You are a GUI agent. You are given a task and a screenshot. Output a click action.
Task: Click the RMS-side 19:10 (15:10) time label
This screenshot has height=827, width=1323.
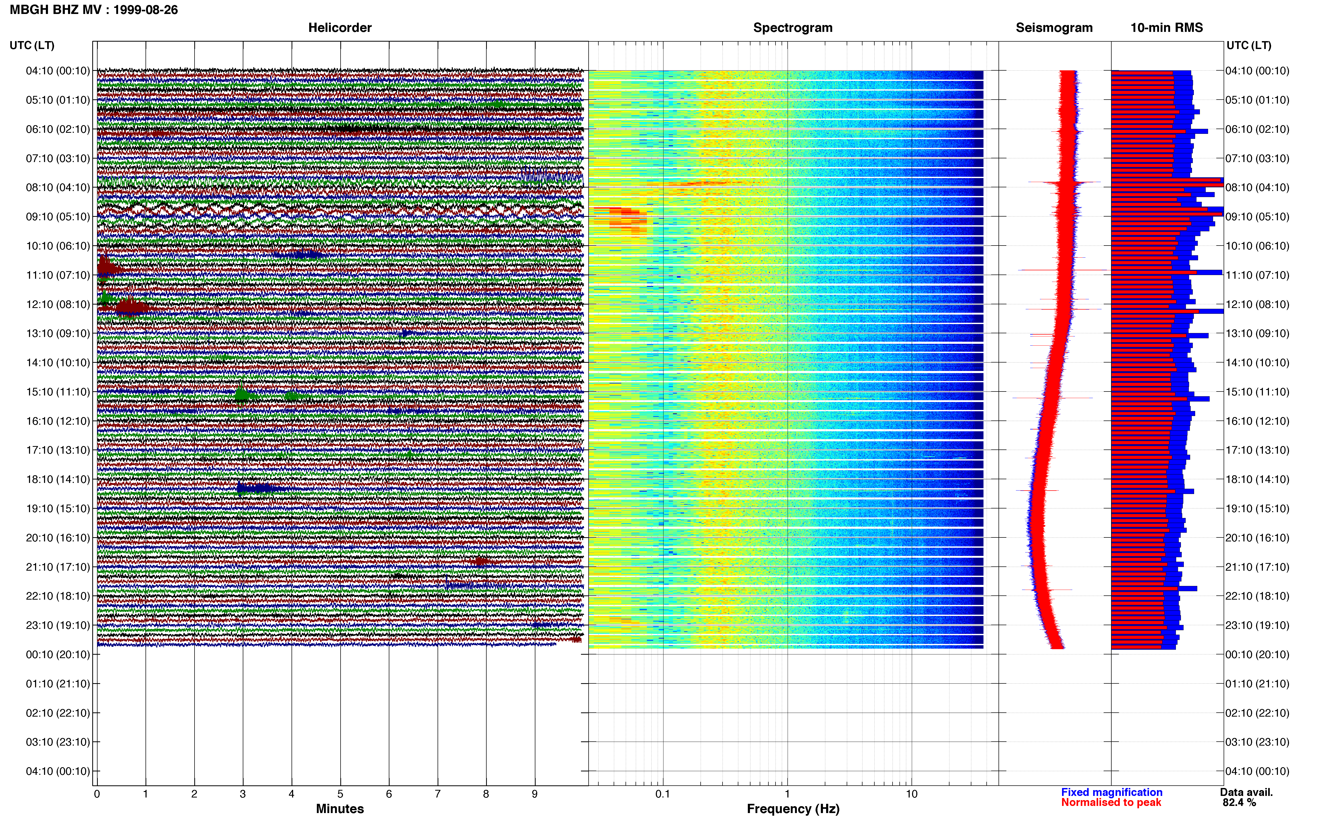coord(1257,509)
